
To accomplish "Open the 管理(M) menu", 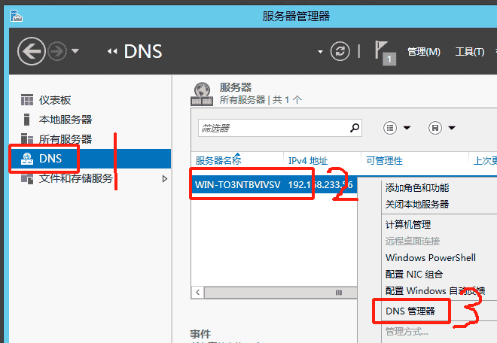I will pos(423,52).
